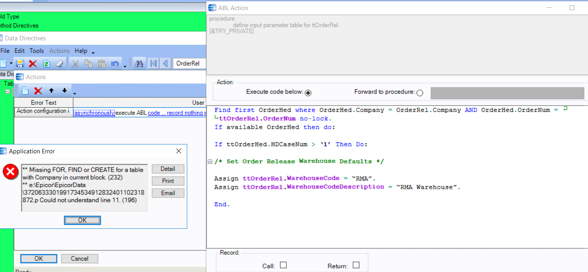Click the Undo arrow icon
Screen dimensions: 588x272
[115, 63]
